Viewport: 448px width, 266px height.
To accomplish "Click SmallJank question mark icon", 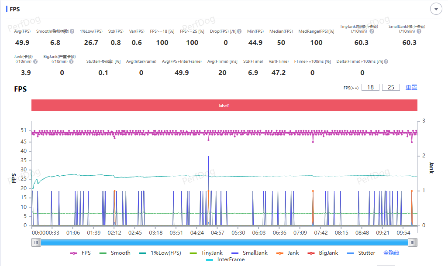I will [419, 31].
